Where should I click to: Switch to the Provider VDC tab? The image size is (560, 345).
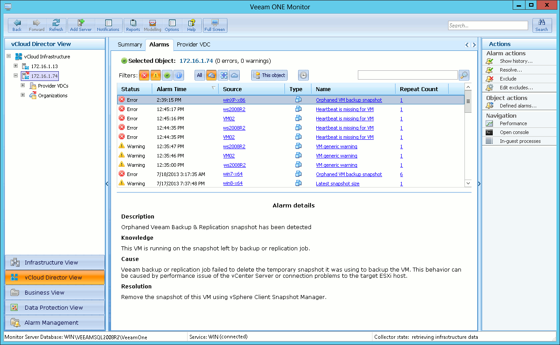193,45
